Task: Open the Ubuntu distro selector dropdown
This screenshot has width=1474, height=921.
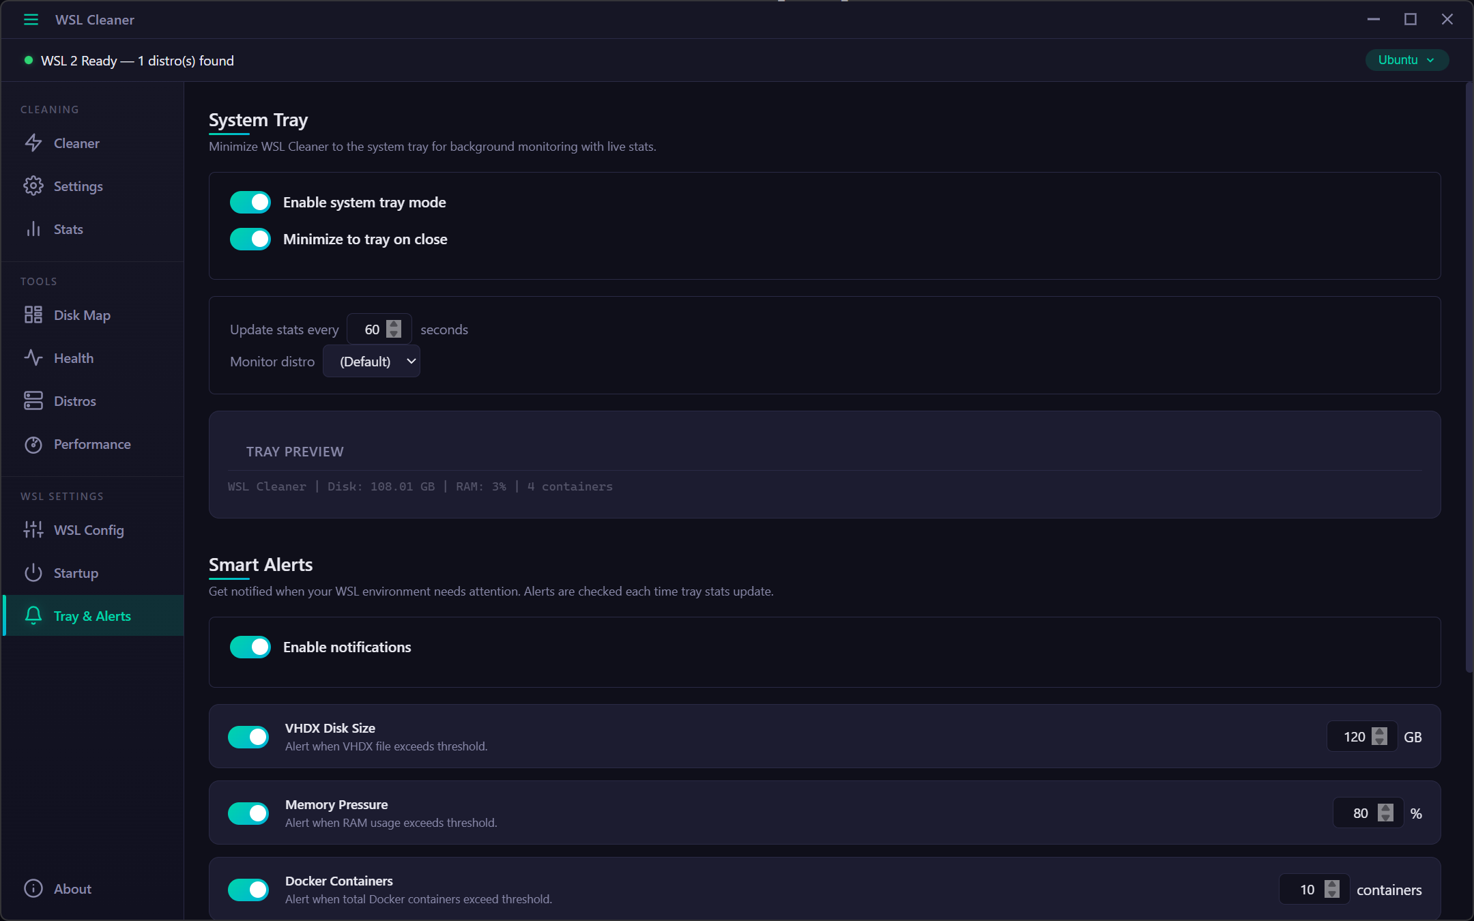Action: 1406,60
